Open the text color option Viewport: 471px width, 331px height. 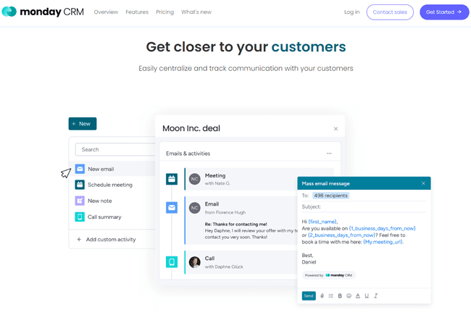pyautogui.click(x=358, y=296)
